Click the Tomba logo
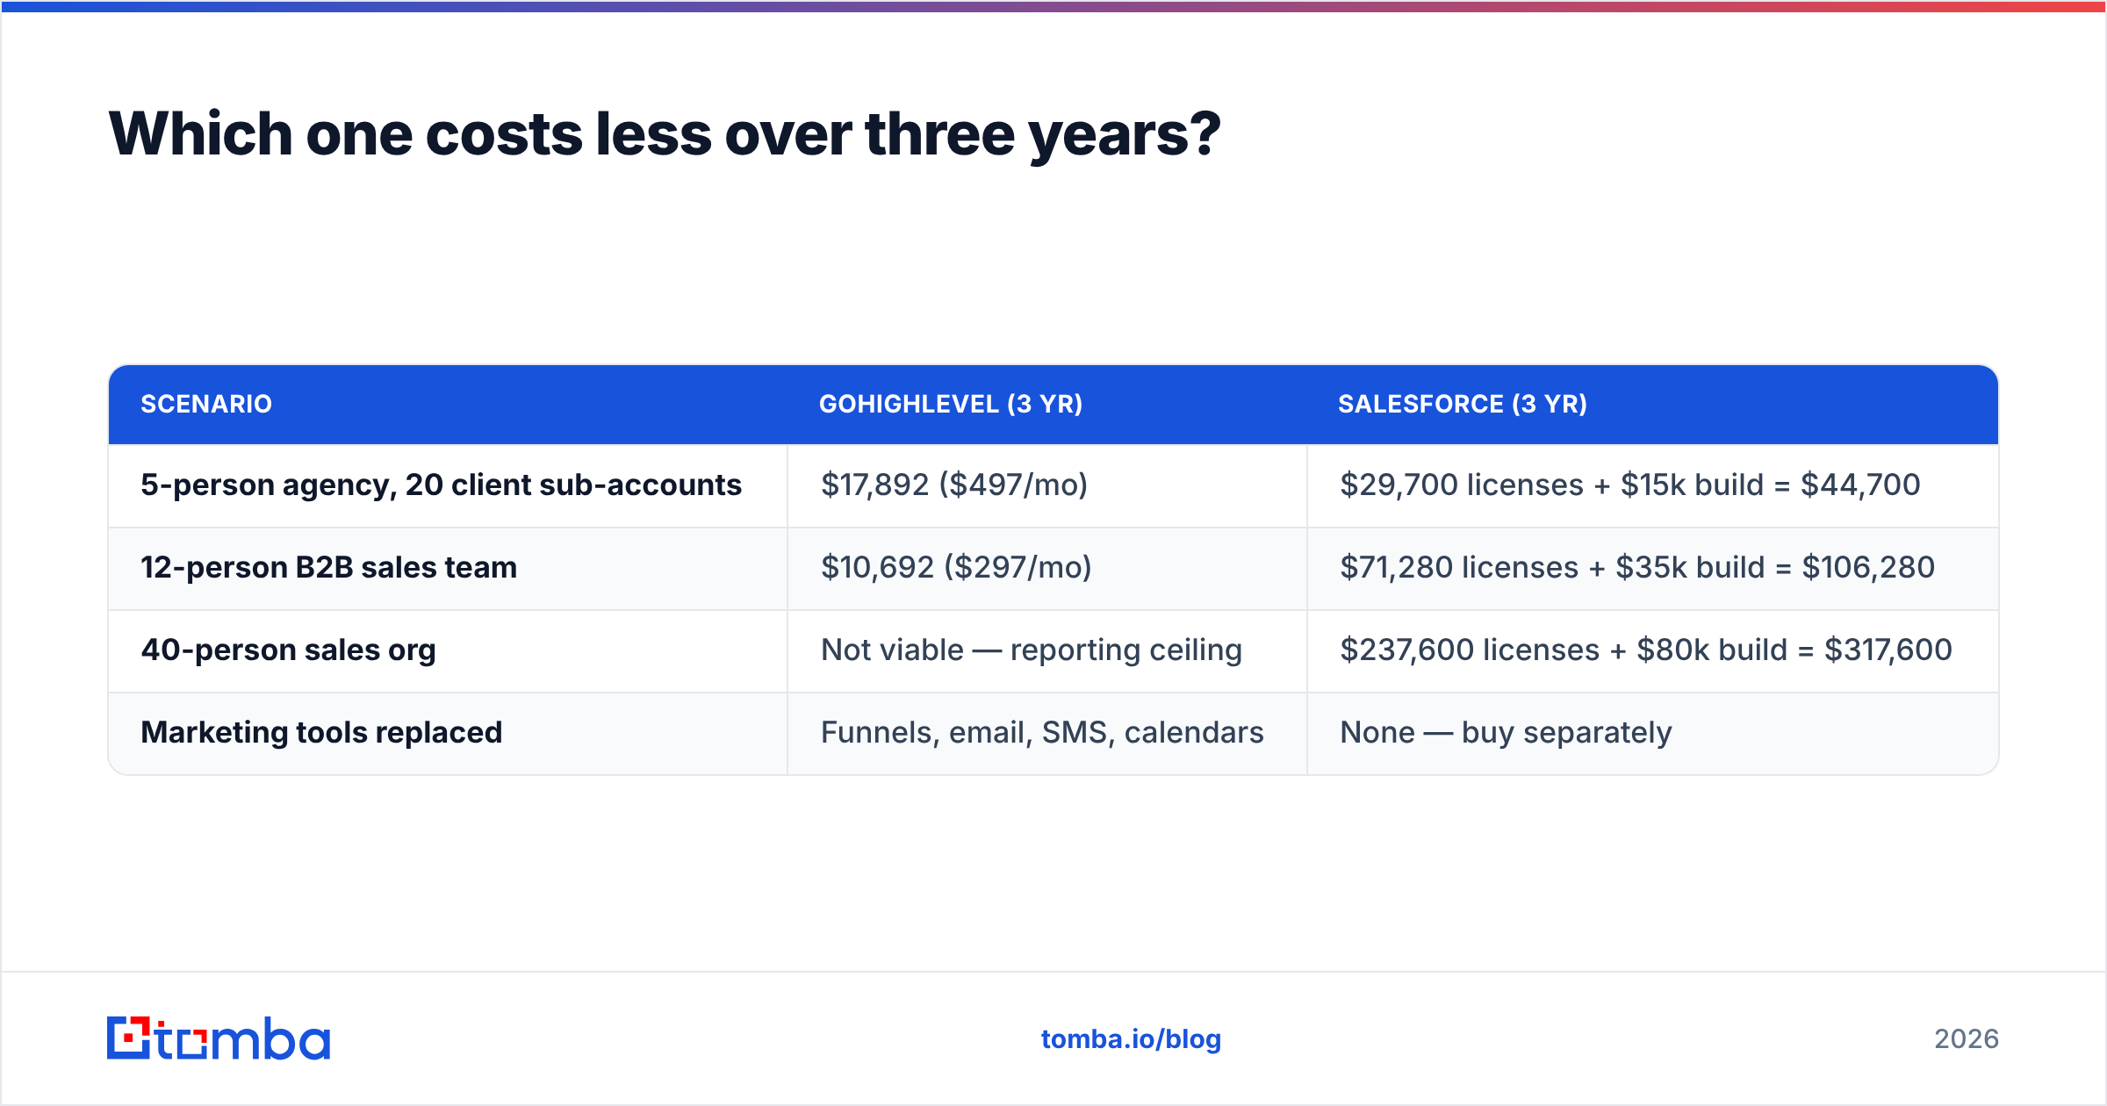 [x=219, y=1038]
